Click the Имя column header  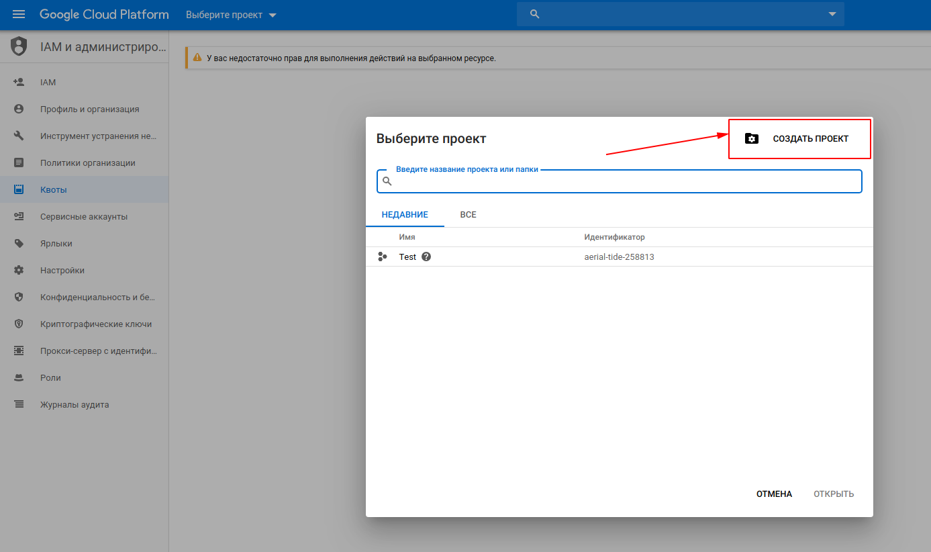click(407, 237)
